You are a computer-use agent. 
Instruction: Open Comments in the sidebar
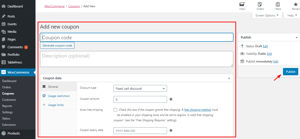coord(15,47)
